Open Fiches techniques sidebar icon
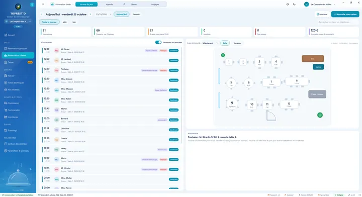The width and height of the screenshot is (362, 197). coord(6,82)
